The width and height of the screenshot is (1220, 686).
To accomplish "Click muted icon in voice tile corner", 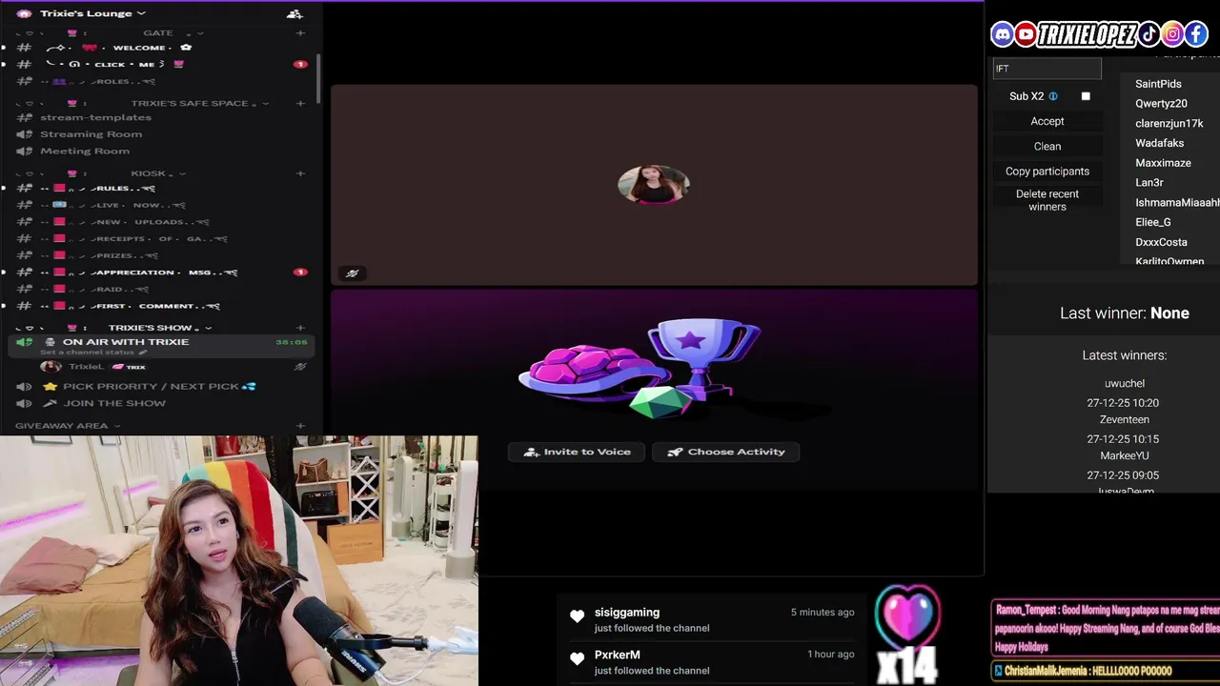I will tap(352, 273).
